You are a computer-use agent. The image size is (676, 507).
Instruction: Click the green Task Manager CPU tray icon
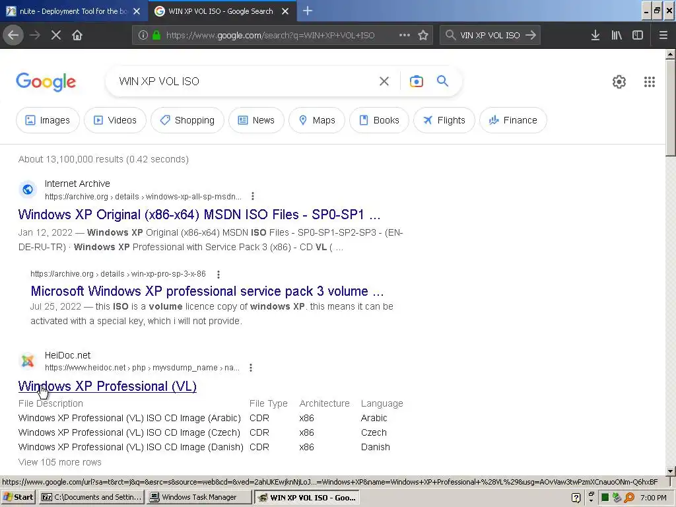[605, 498]
